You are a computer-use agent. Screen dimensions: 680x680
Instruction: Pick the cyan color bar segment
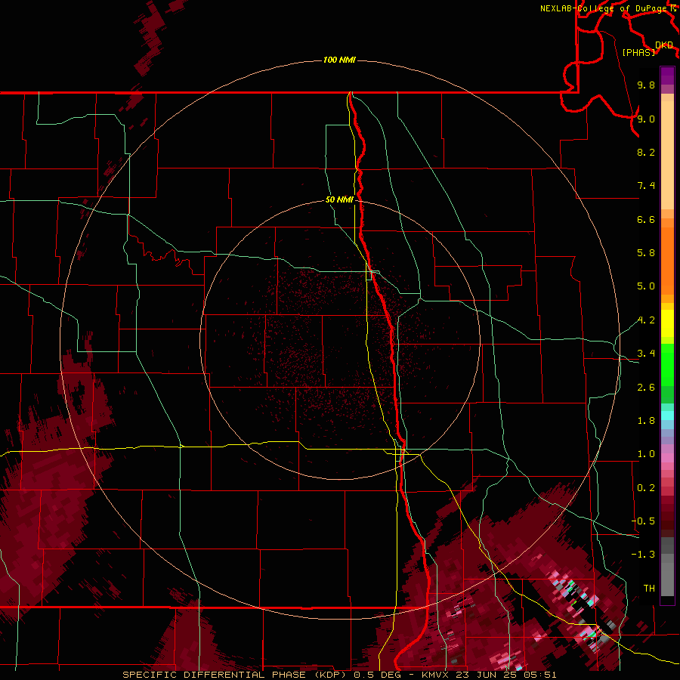point(667,416)
